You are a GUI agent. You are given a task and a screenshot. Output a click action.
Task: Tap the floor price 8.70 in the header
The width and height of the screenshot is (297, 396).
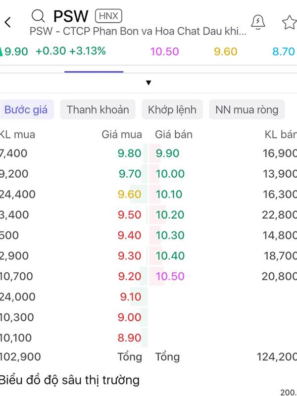pos(283,51)
